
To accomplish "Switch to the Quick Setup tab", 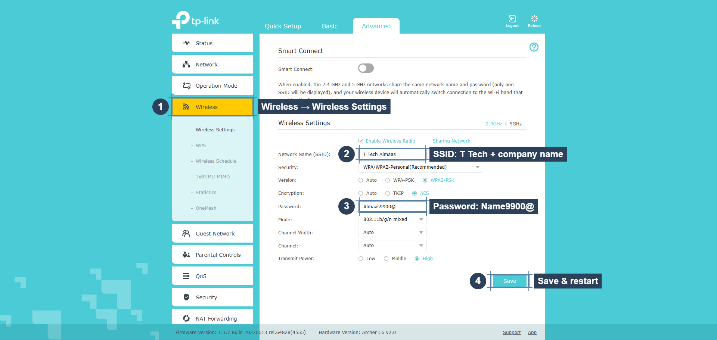I will (x=283, y=26).
